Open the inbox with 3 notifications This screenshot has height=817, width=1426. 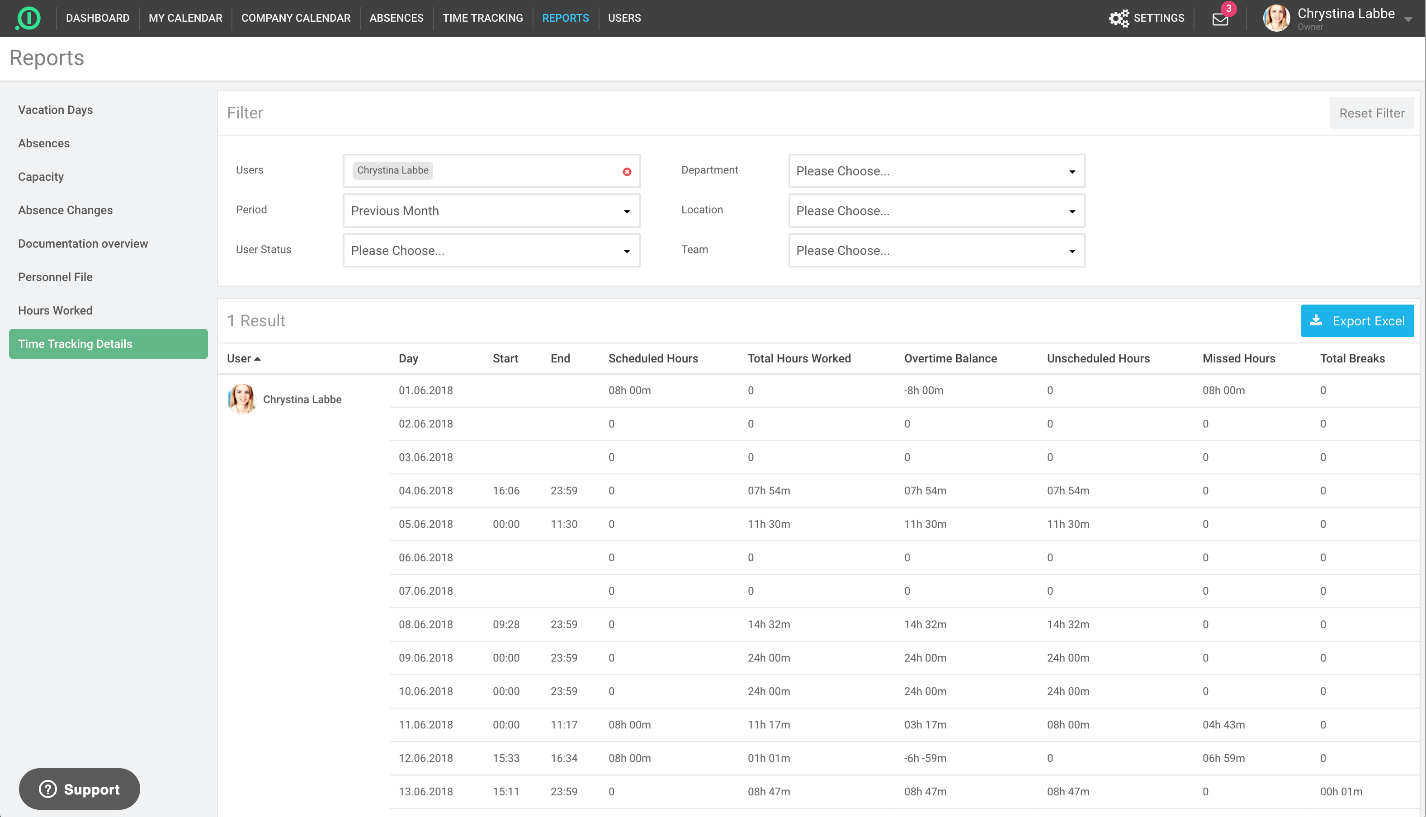pos(1220,19)
